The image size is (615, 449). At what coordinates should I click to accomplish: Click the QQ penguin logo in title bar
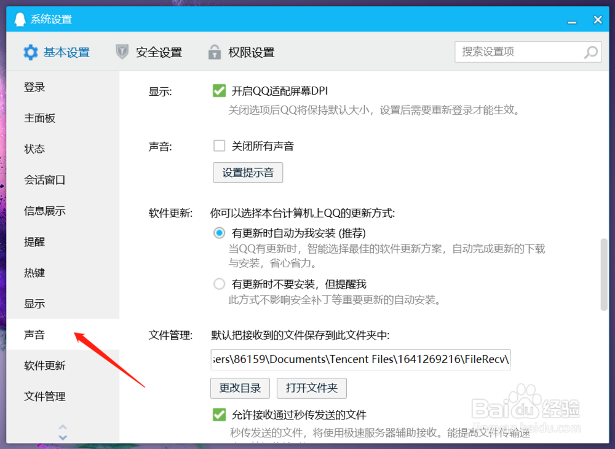pyautogui.click(x=20, y=19)
